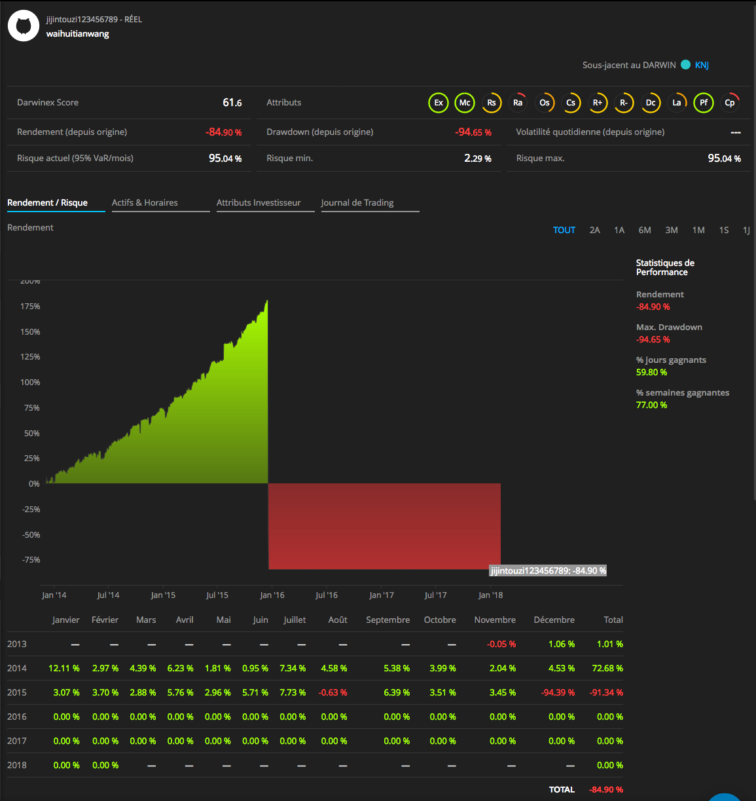Click the Max. Drawdown statistic -94.65 %
Viewport: 756px width, 801px height.
653,340
